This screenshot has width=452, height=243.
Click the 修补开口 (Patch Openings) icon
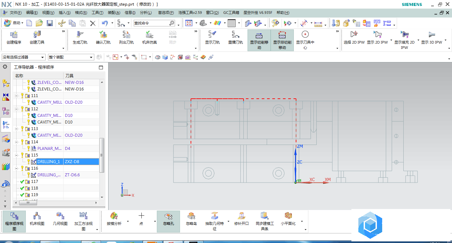tap(241, 216)
